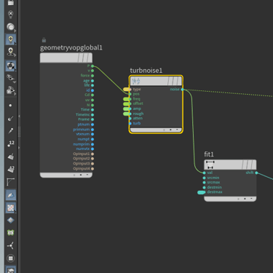Click the cyan destmax input pill on fit1
The image size is (273, 273).
(201, 192)
